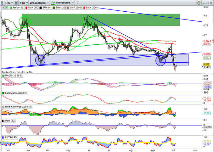Click the Blai5 Koncorde panel icon
Image resolution: width=214 pixels, height=152 pixels.
(x=3, y=107)
